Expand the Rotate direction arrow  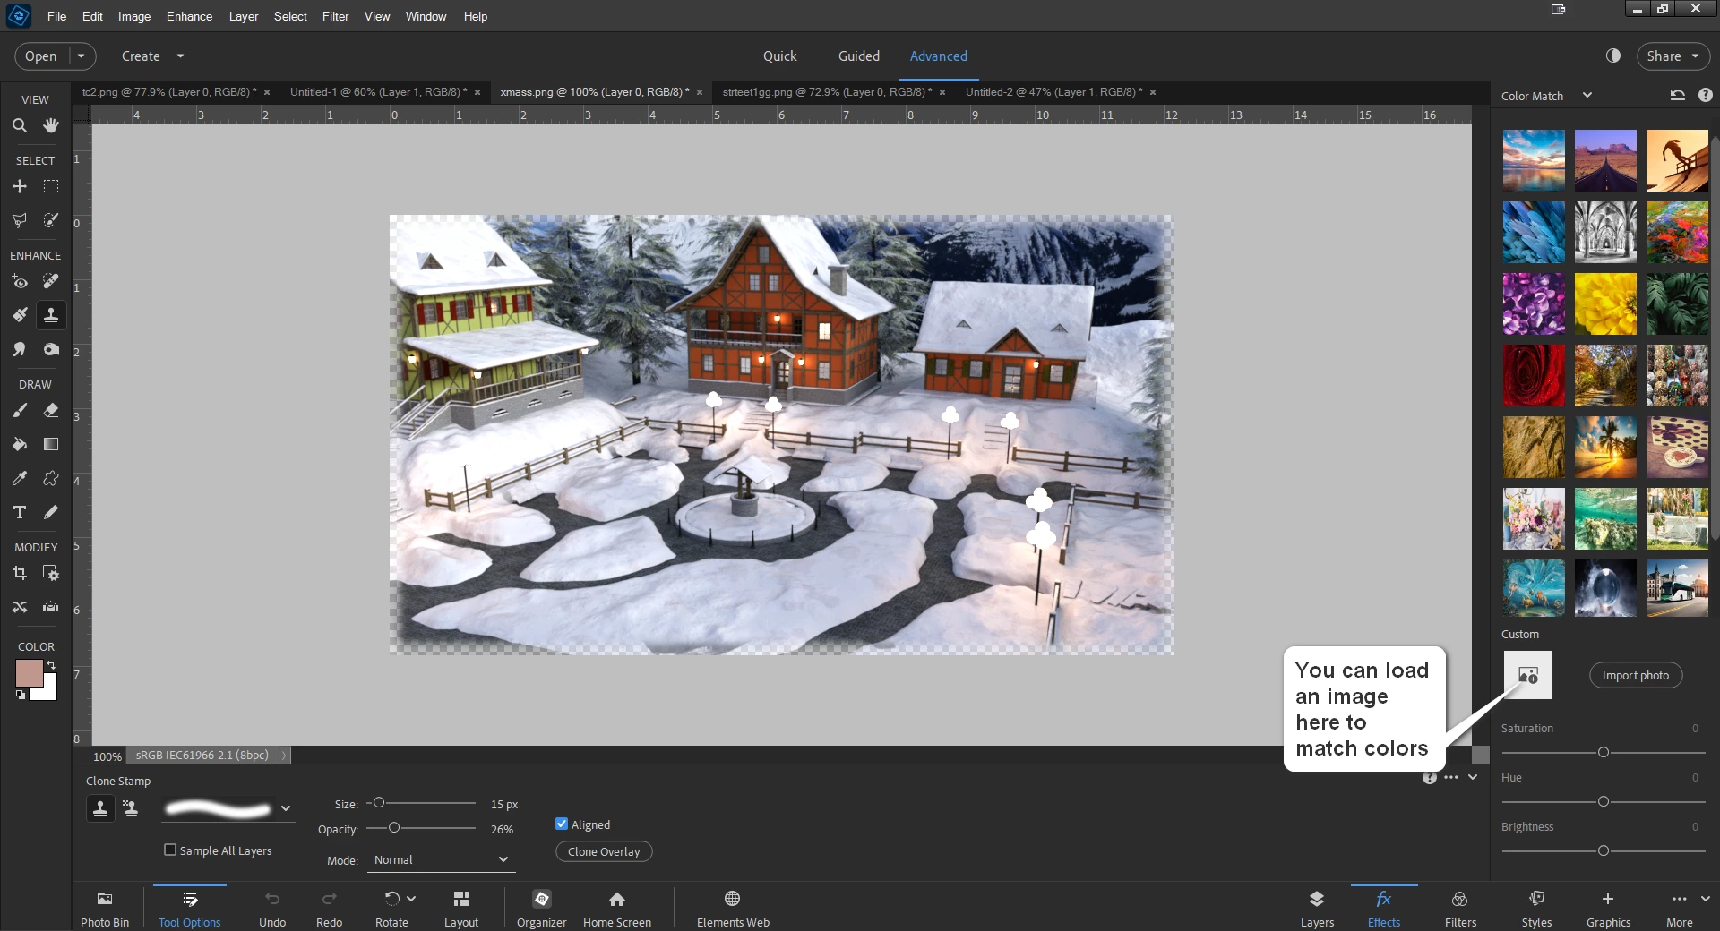coord(411,898)
